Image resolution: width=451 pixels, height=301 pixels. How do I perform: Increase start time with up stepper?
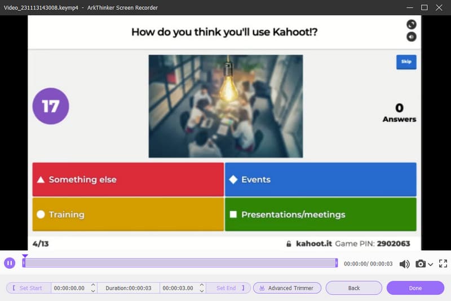(93, 285)
